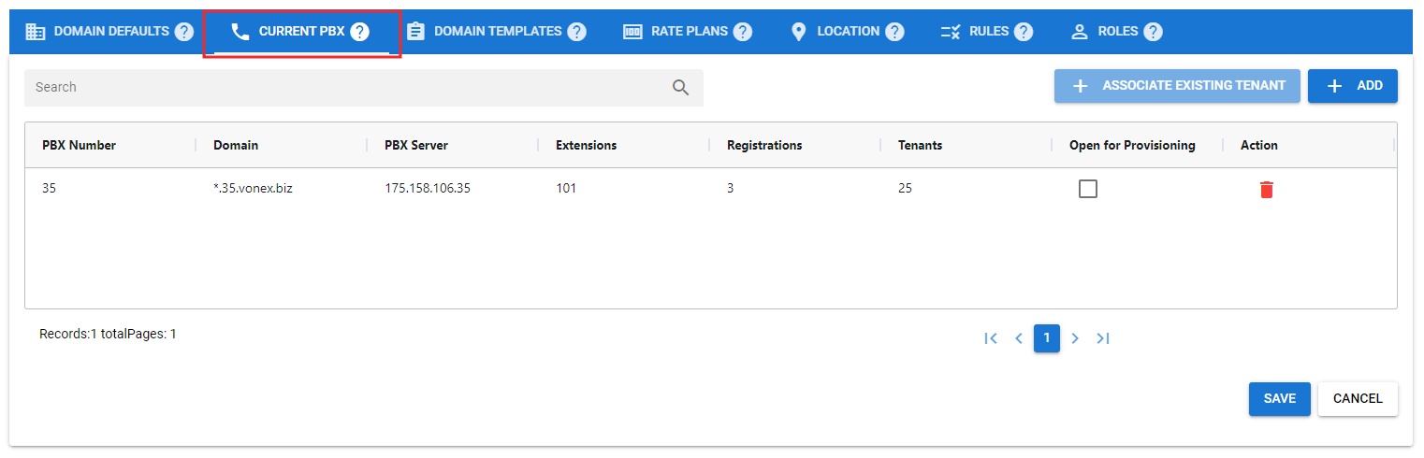
Task: Click into the Search input field
Action: click(346, 88)
